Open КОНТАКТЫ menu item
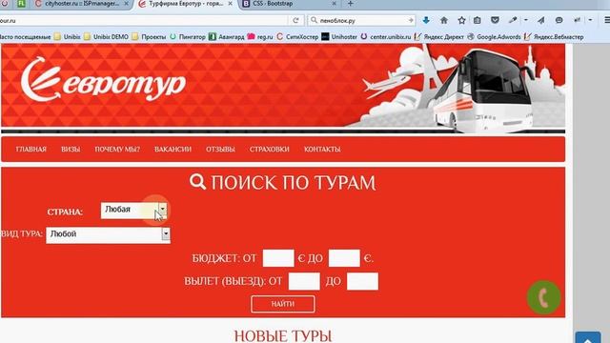 pos(322,150)
